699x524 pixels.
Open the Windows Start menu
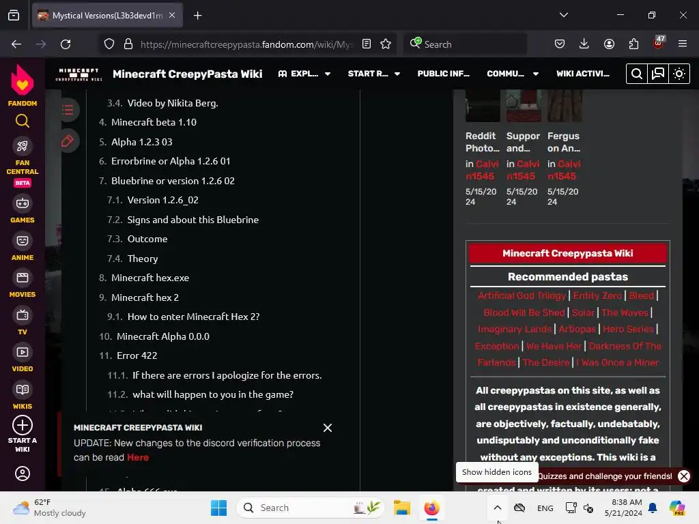218,508
